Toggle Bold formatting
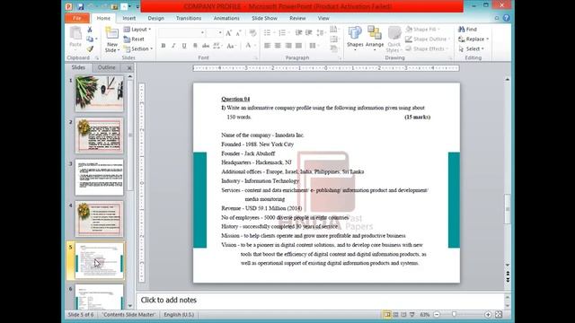575x323 pixels. (164, 46)
